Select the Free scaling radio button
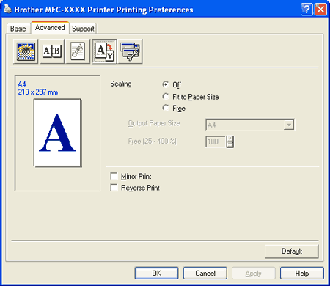Viewport: 330px width, 286px height. [166, 108]
